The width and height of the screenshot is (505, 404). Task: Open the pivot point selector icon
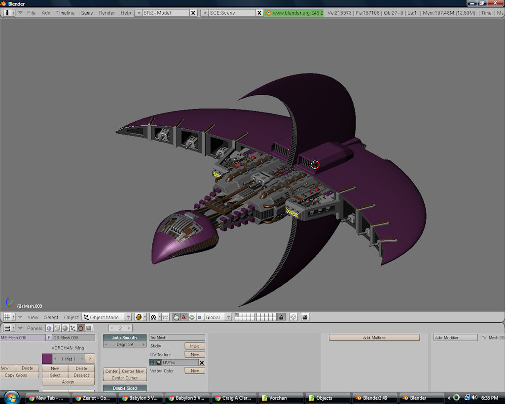(155, 317)
